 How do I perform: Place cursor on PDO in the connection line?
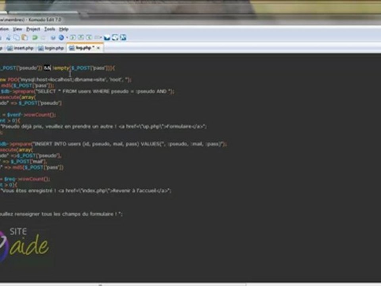point(13,80)
